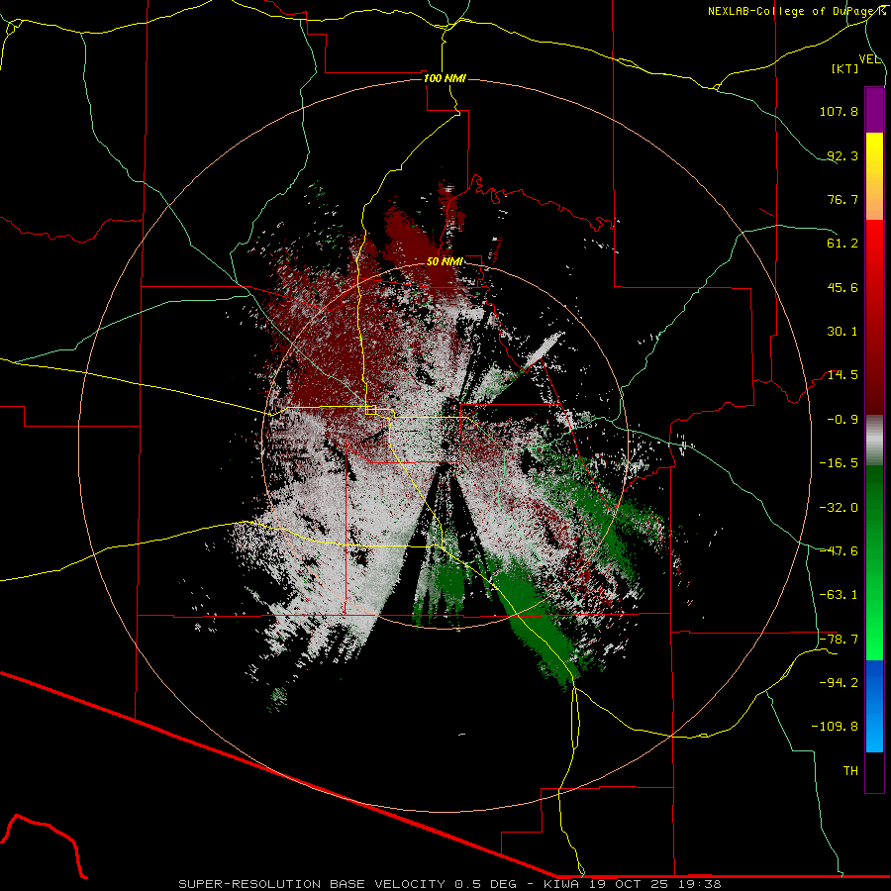Click the -94.2 velocity scale label

839,682
